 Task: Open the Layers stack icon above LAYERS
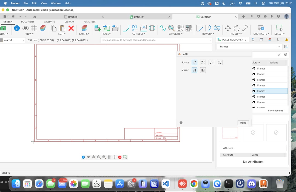[x=84, y=28]
